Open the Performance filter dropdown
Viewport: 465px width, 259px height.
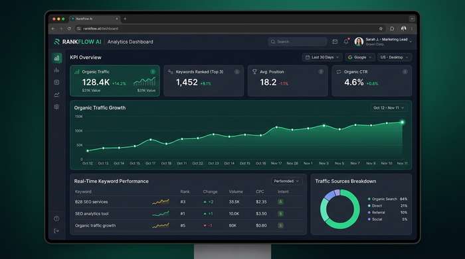(286, 181)
